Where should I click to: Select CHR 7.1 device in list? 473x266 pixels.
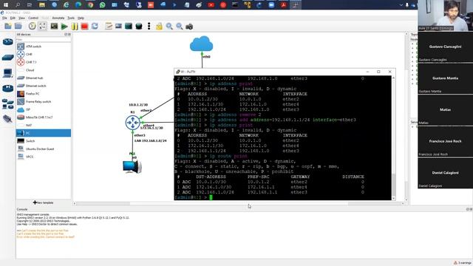coord(44,62)
